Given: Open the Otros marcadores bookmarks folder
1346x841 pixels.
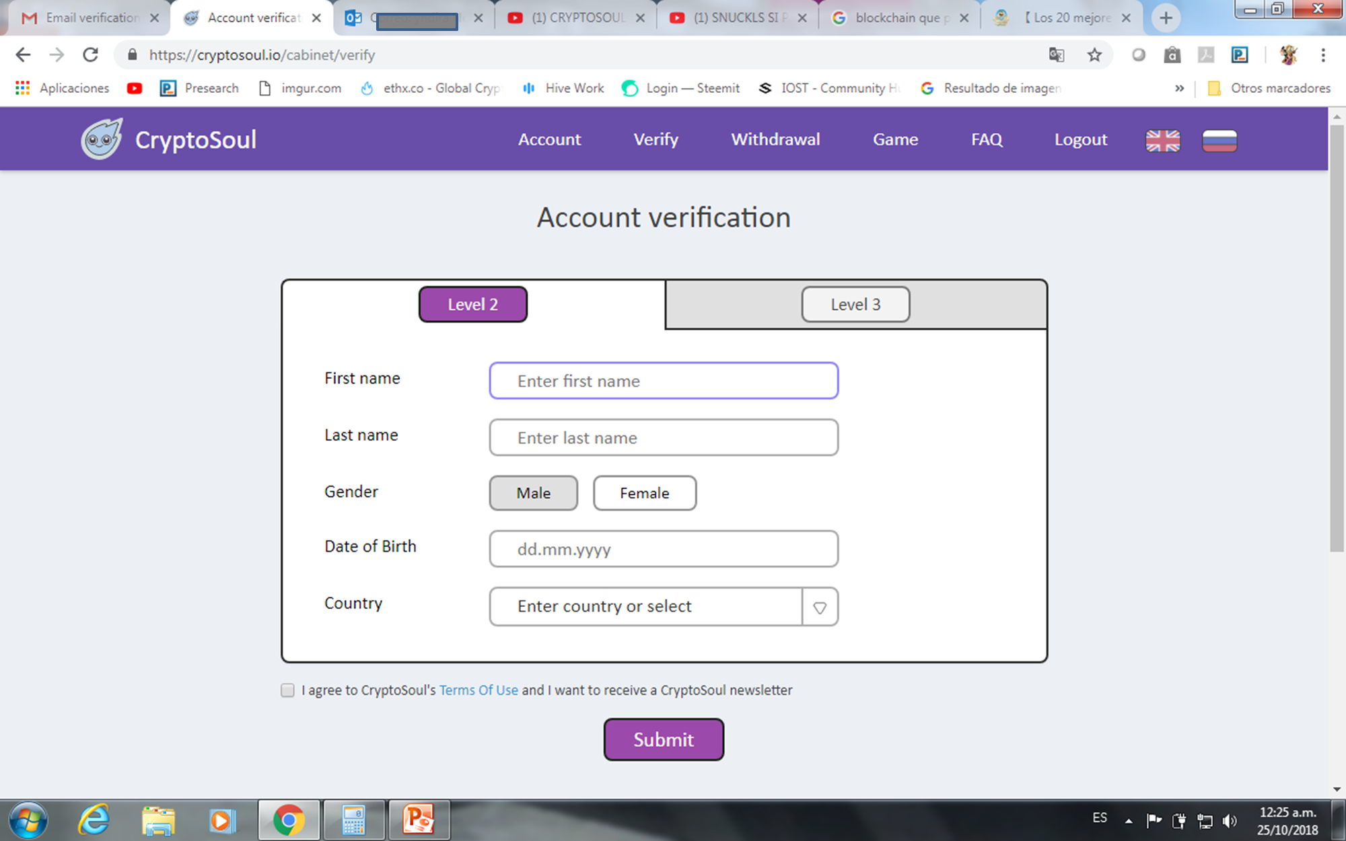Looking at the screenshot, I should pyautogui.click(x=1269, y=88).
